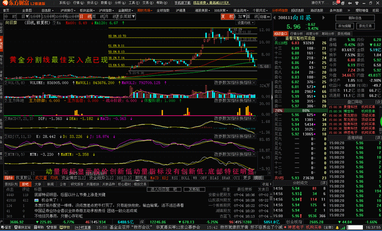382x231 pixels.
Task: Click 删除自选 button
Action: (x=355, y=18)
